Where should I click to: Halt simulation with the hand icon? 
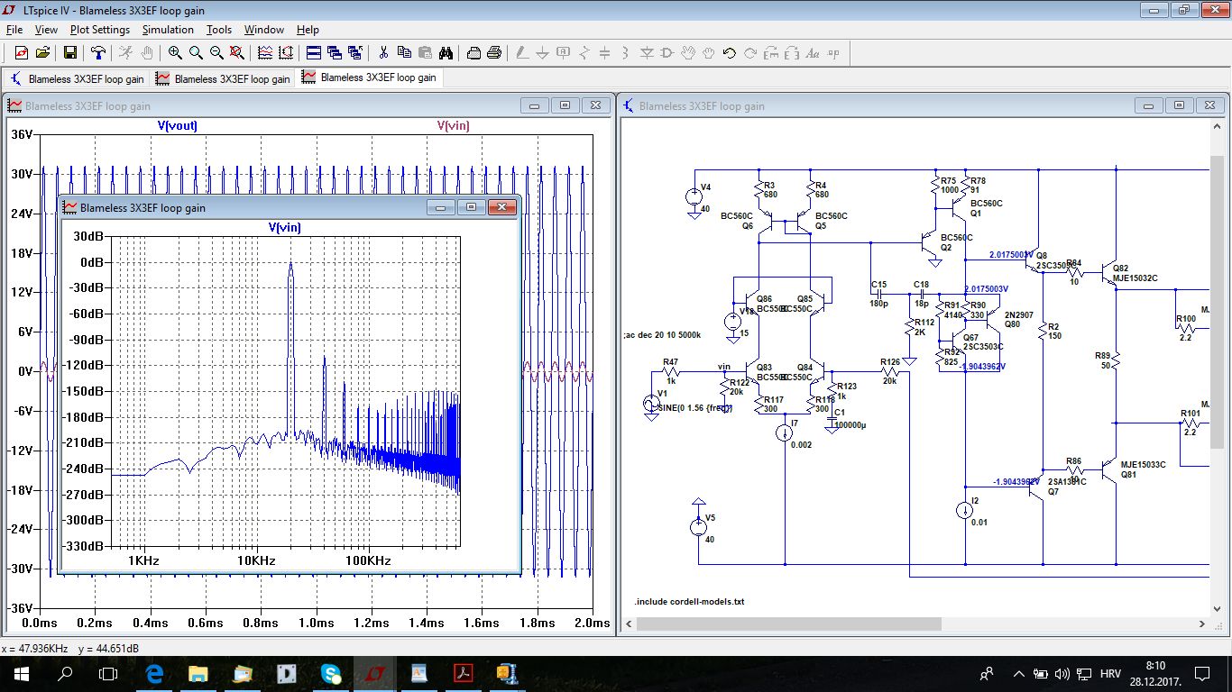[147, 53]
